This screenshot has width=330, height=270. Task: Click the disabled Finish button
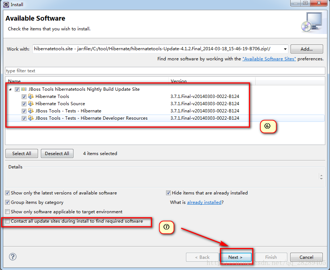click(x=271, y=257)
